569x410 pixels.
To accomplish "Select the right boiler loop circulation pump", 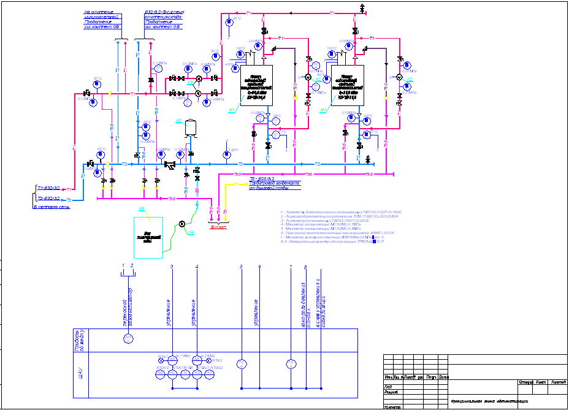I will tap(399, 77).
